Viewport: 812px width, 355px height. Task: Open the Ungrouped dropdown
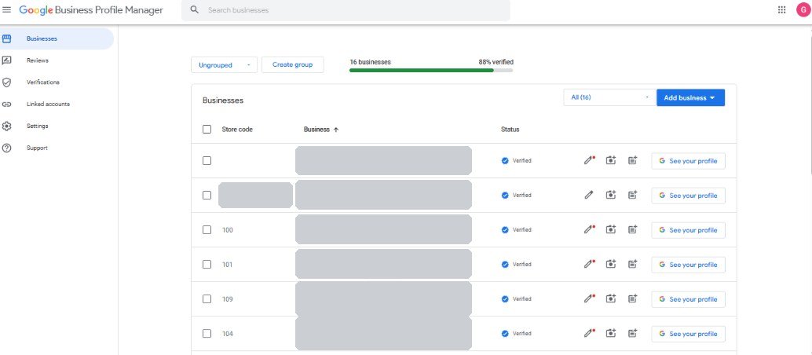(225, 64)
